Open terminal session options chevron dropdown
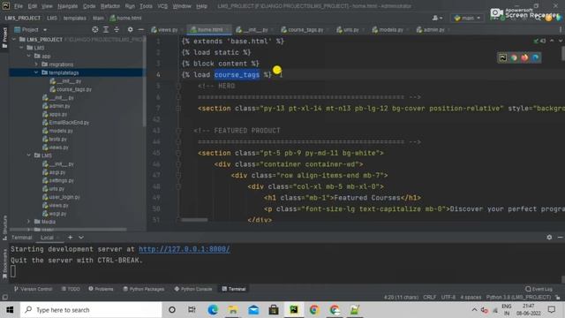The height and width of the screenshot is (318, 565). click(x=81, y=238)
